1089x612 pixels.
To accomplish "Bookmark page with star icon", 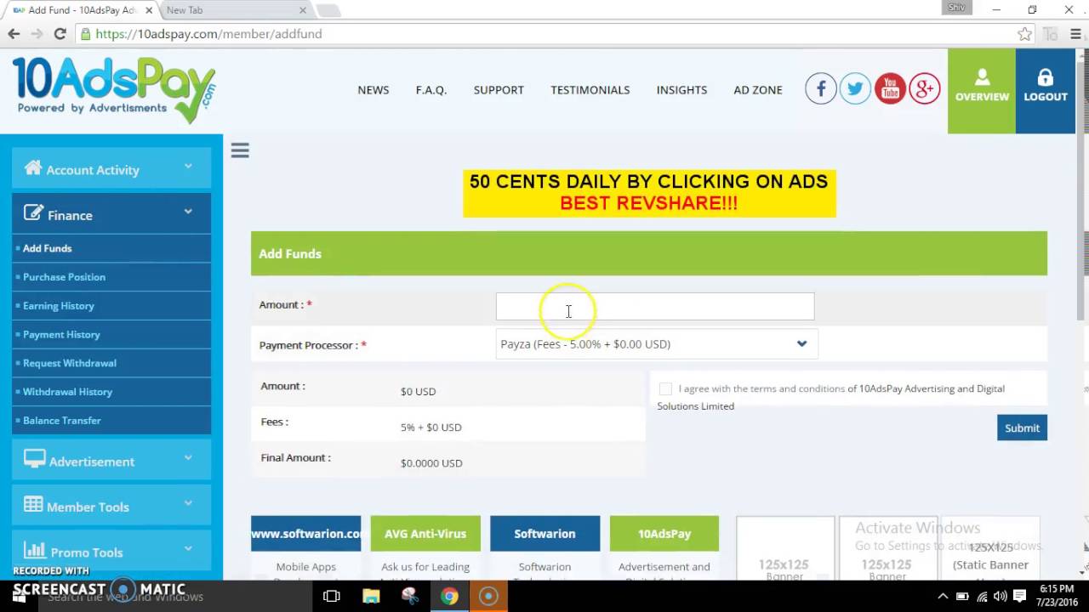I will (x=1024, y=34).
